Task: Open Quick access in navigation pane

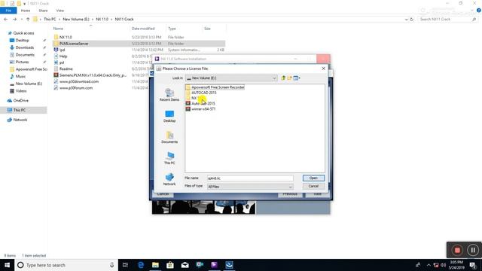Action: tap(21, 33)
